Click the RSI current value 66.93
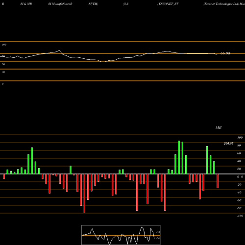This screenshot has width=245, height=245. point(225,53)
